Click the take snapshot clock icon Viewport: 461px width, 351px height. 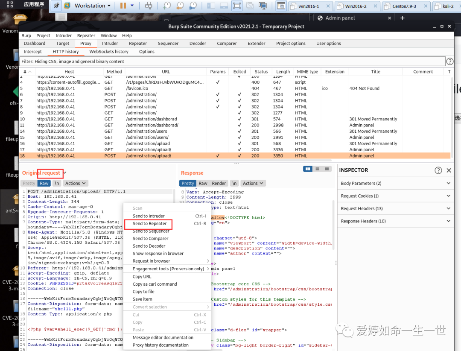pos(167,6)
